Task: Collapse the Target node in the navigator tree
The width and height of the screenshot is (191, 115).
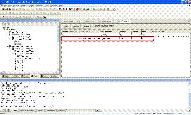Action: pos(4,29)
